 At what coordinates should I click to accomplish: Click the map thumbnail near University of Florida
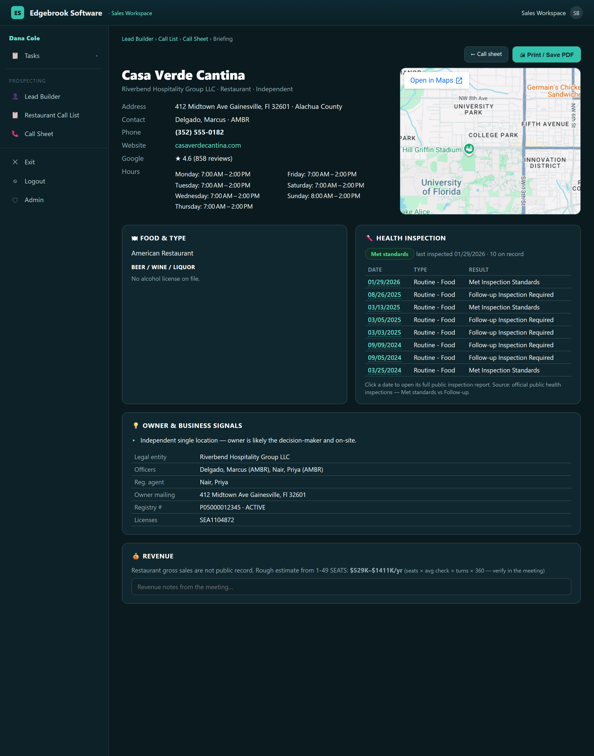tap(441, 187)
